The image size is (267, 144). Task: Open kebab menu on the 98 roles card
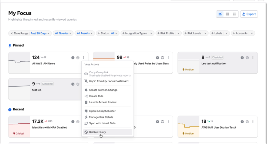168,58
